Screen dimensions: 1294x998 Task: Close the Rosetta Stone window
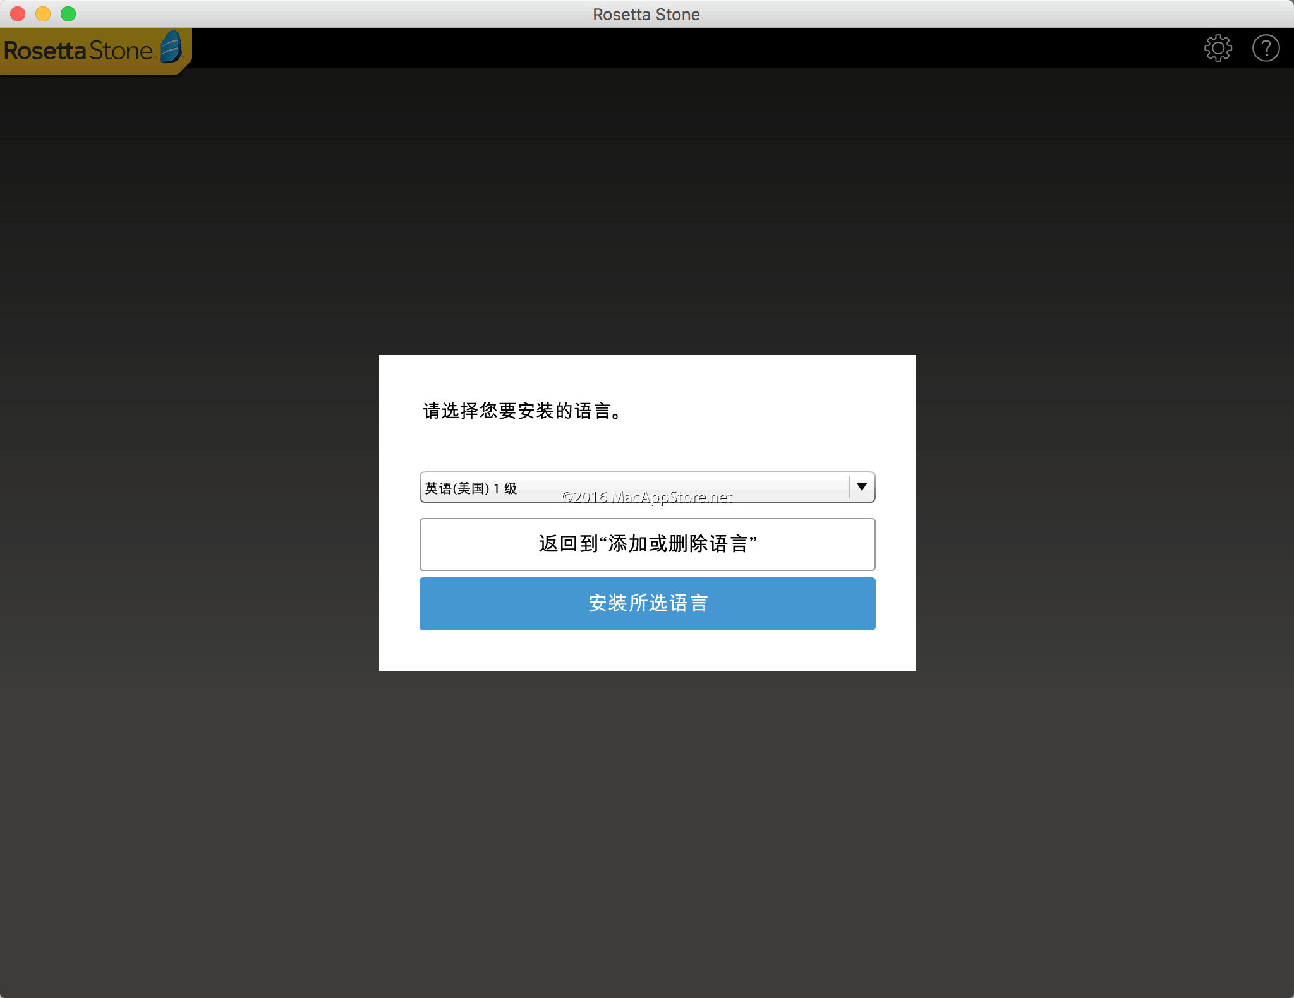coord(18,14)
